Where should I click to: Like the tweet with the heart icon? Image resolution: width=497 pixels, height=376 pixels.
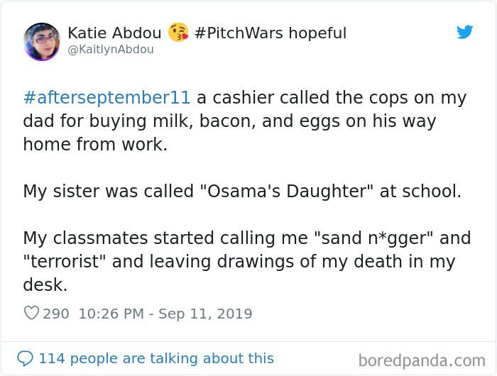(x=31, y=313)
